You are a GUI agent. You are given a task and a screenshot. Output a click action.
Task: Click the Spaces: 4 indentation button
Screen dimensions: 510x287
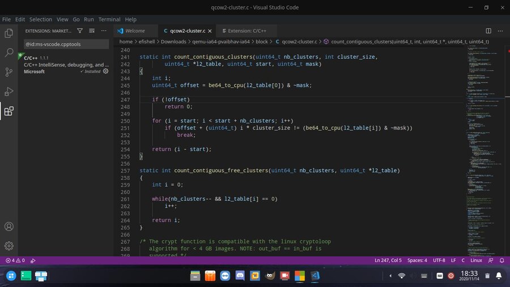point(417,260)
